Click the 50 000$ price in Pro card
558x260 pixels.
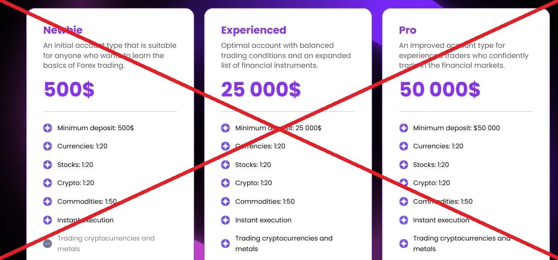coord(440,89)
